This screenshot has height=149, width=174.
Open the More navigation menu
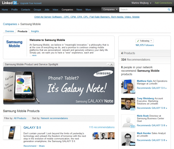pyautogui.click(x=88, y=10)
